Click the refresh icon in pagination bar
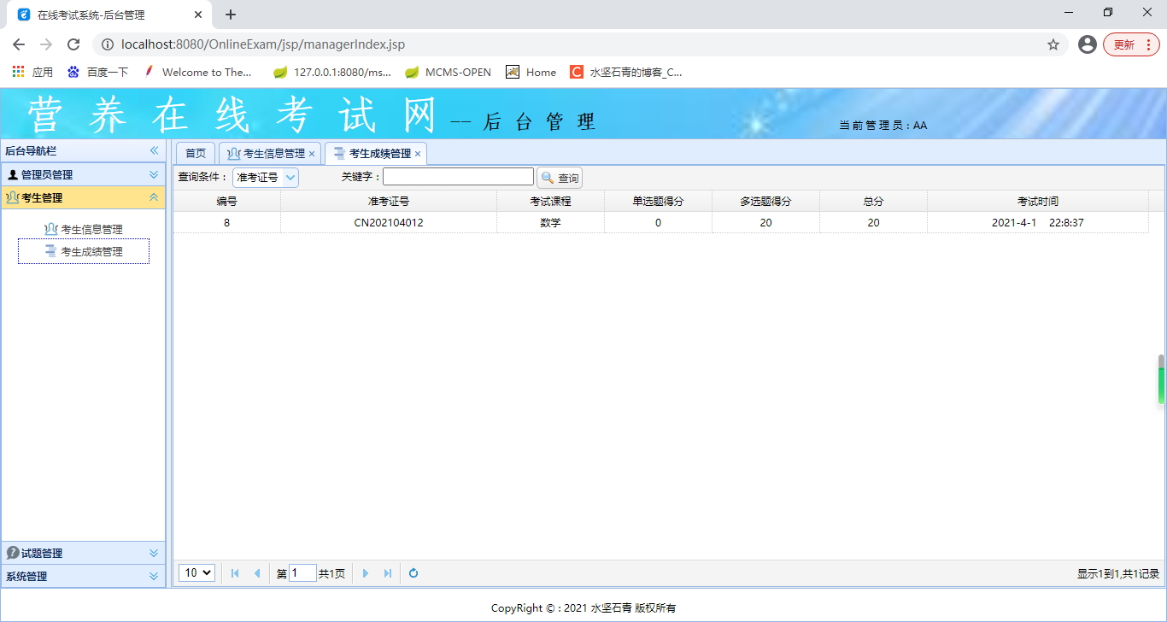The height and width of the screenshot is (622, 1167). click(413, 573)
